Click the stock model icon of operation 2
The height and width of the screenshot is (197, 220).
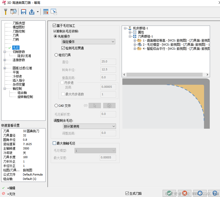click(x=140, y=45)
